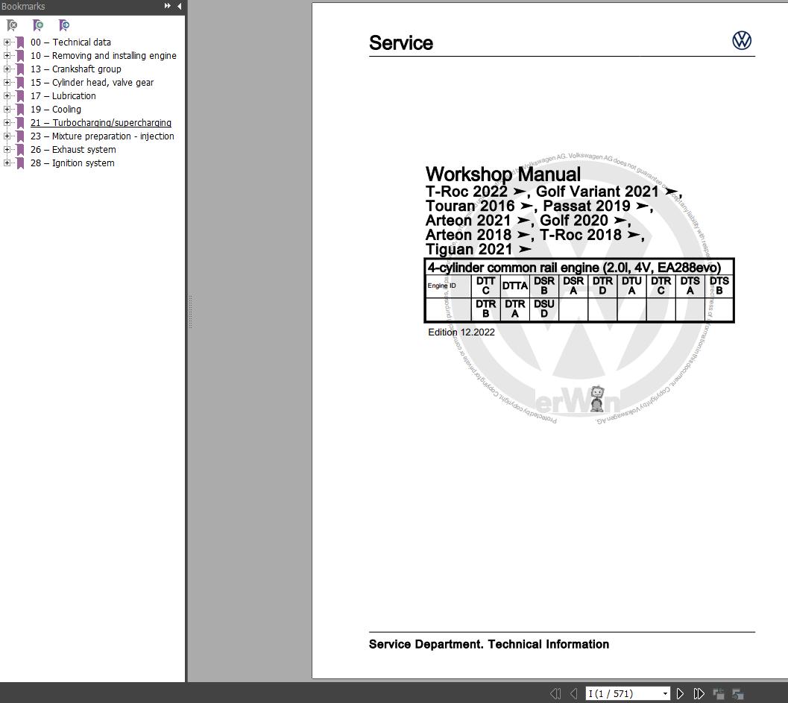Select the single page layout icon
The image size is (788, 703).
pos(719,693)
